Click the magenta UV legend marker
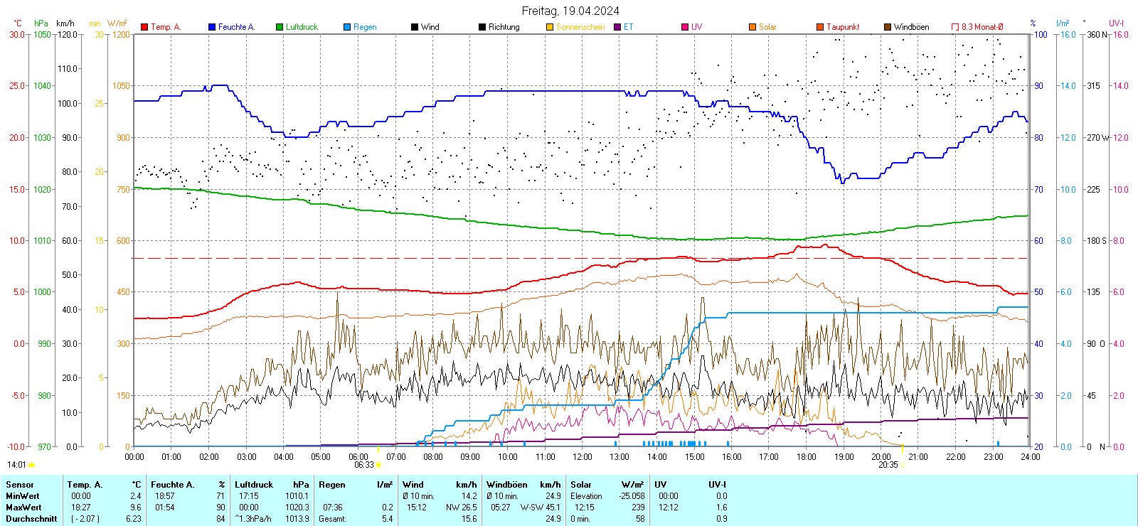Viewport: 1138px width, 526px height. [x=685, y=27]
